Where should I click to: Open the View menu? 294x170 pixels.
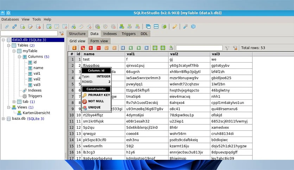26,19
